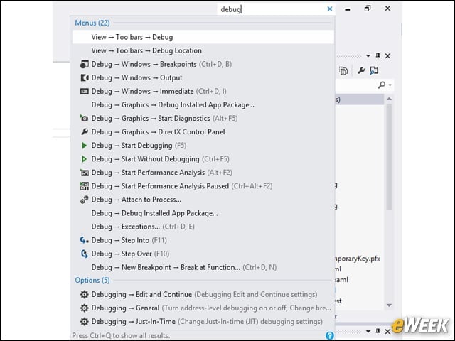Click the Solution Explorer scroll up arrow
Viewport: 455px width, 341px height.
pyautogui.click(x=389, y=99)
